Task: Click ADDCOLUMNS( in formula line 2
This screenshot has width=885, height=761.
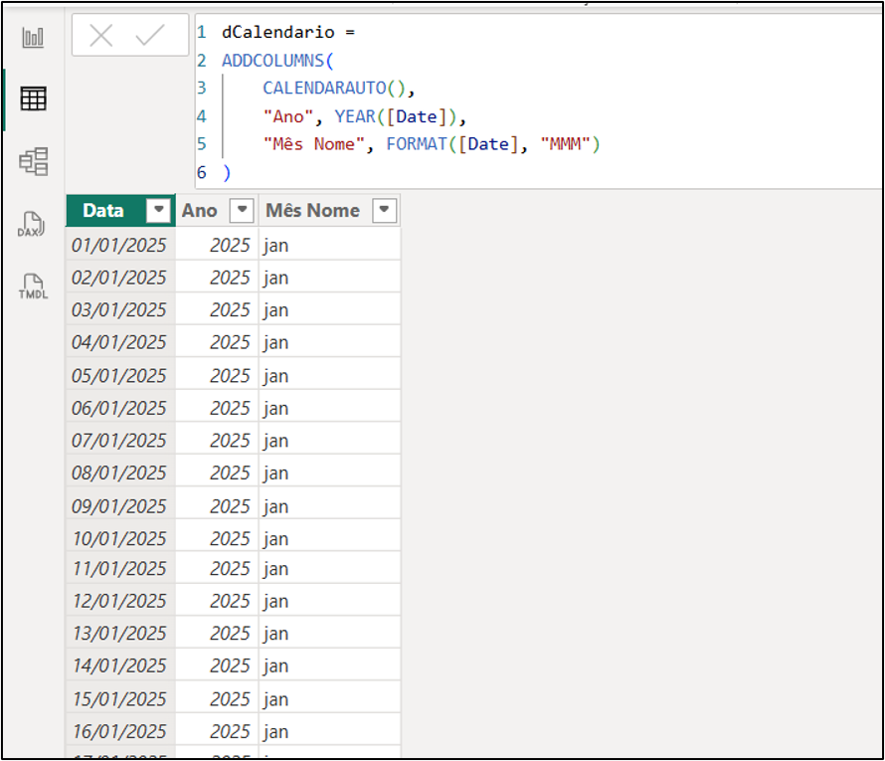Action: 277,61
